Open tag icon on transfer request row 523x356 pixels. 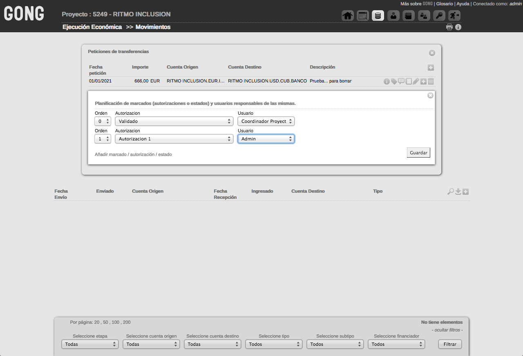tap(394, 81)
